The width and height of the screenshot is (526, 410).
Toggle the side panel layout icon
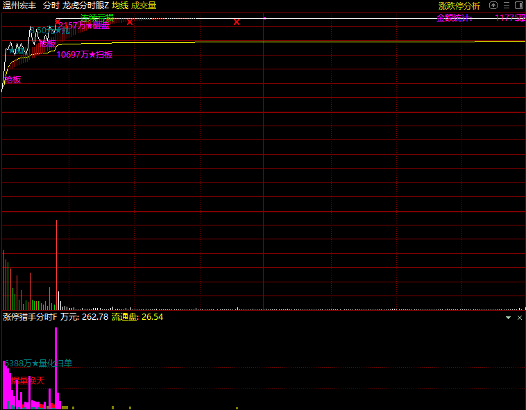click(518, 6)
